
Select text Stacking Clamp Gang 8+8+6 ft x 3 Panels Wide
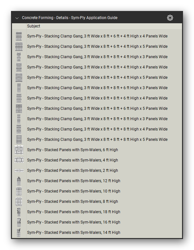97,88
